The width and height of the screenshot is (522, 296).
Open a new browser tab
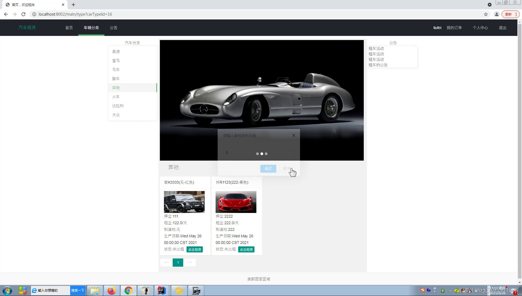click(73, 5)
